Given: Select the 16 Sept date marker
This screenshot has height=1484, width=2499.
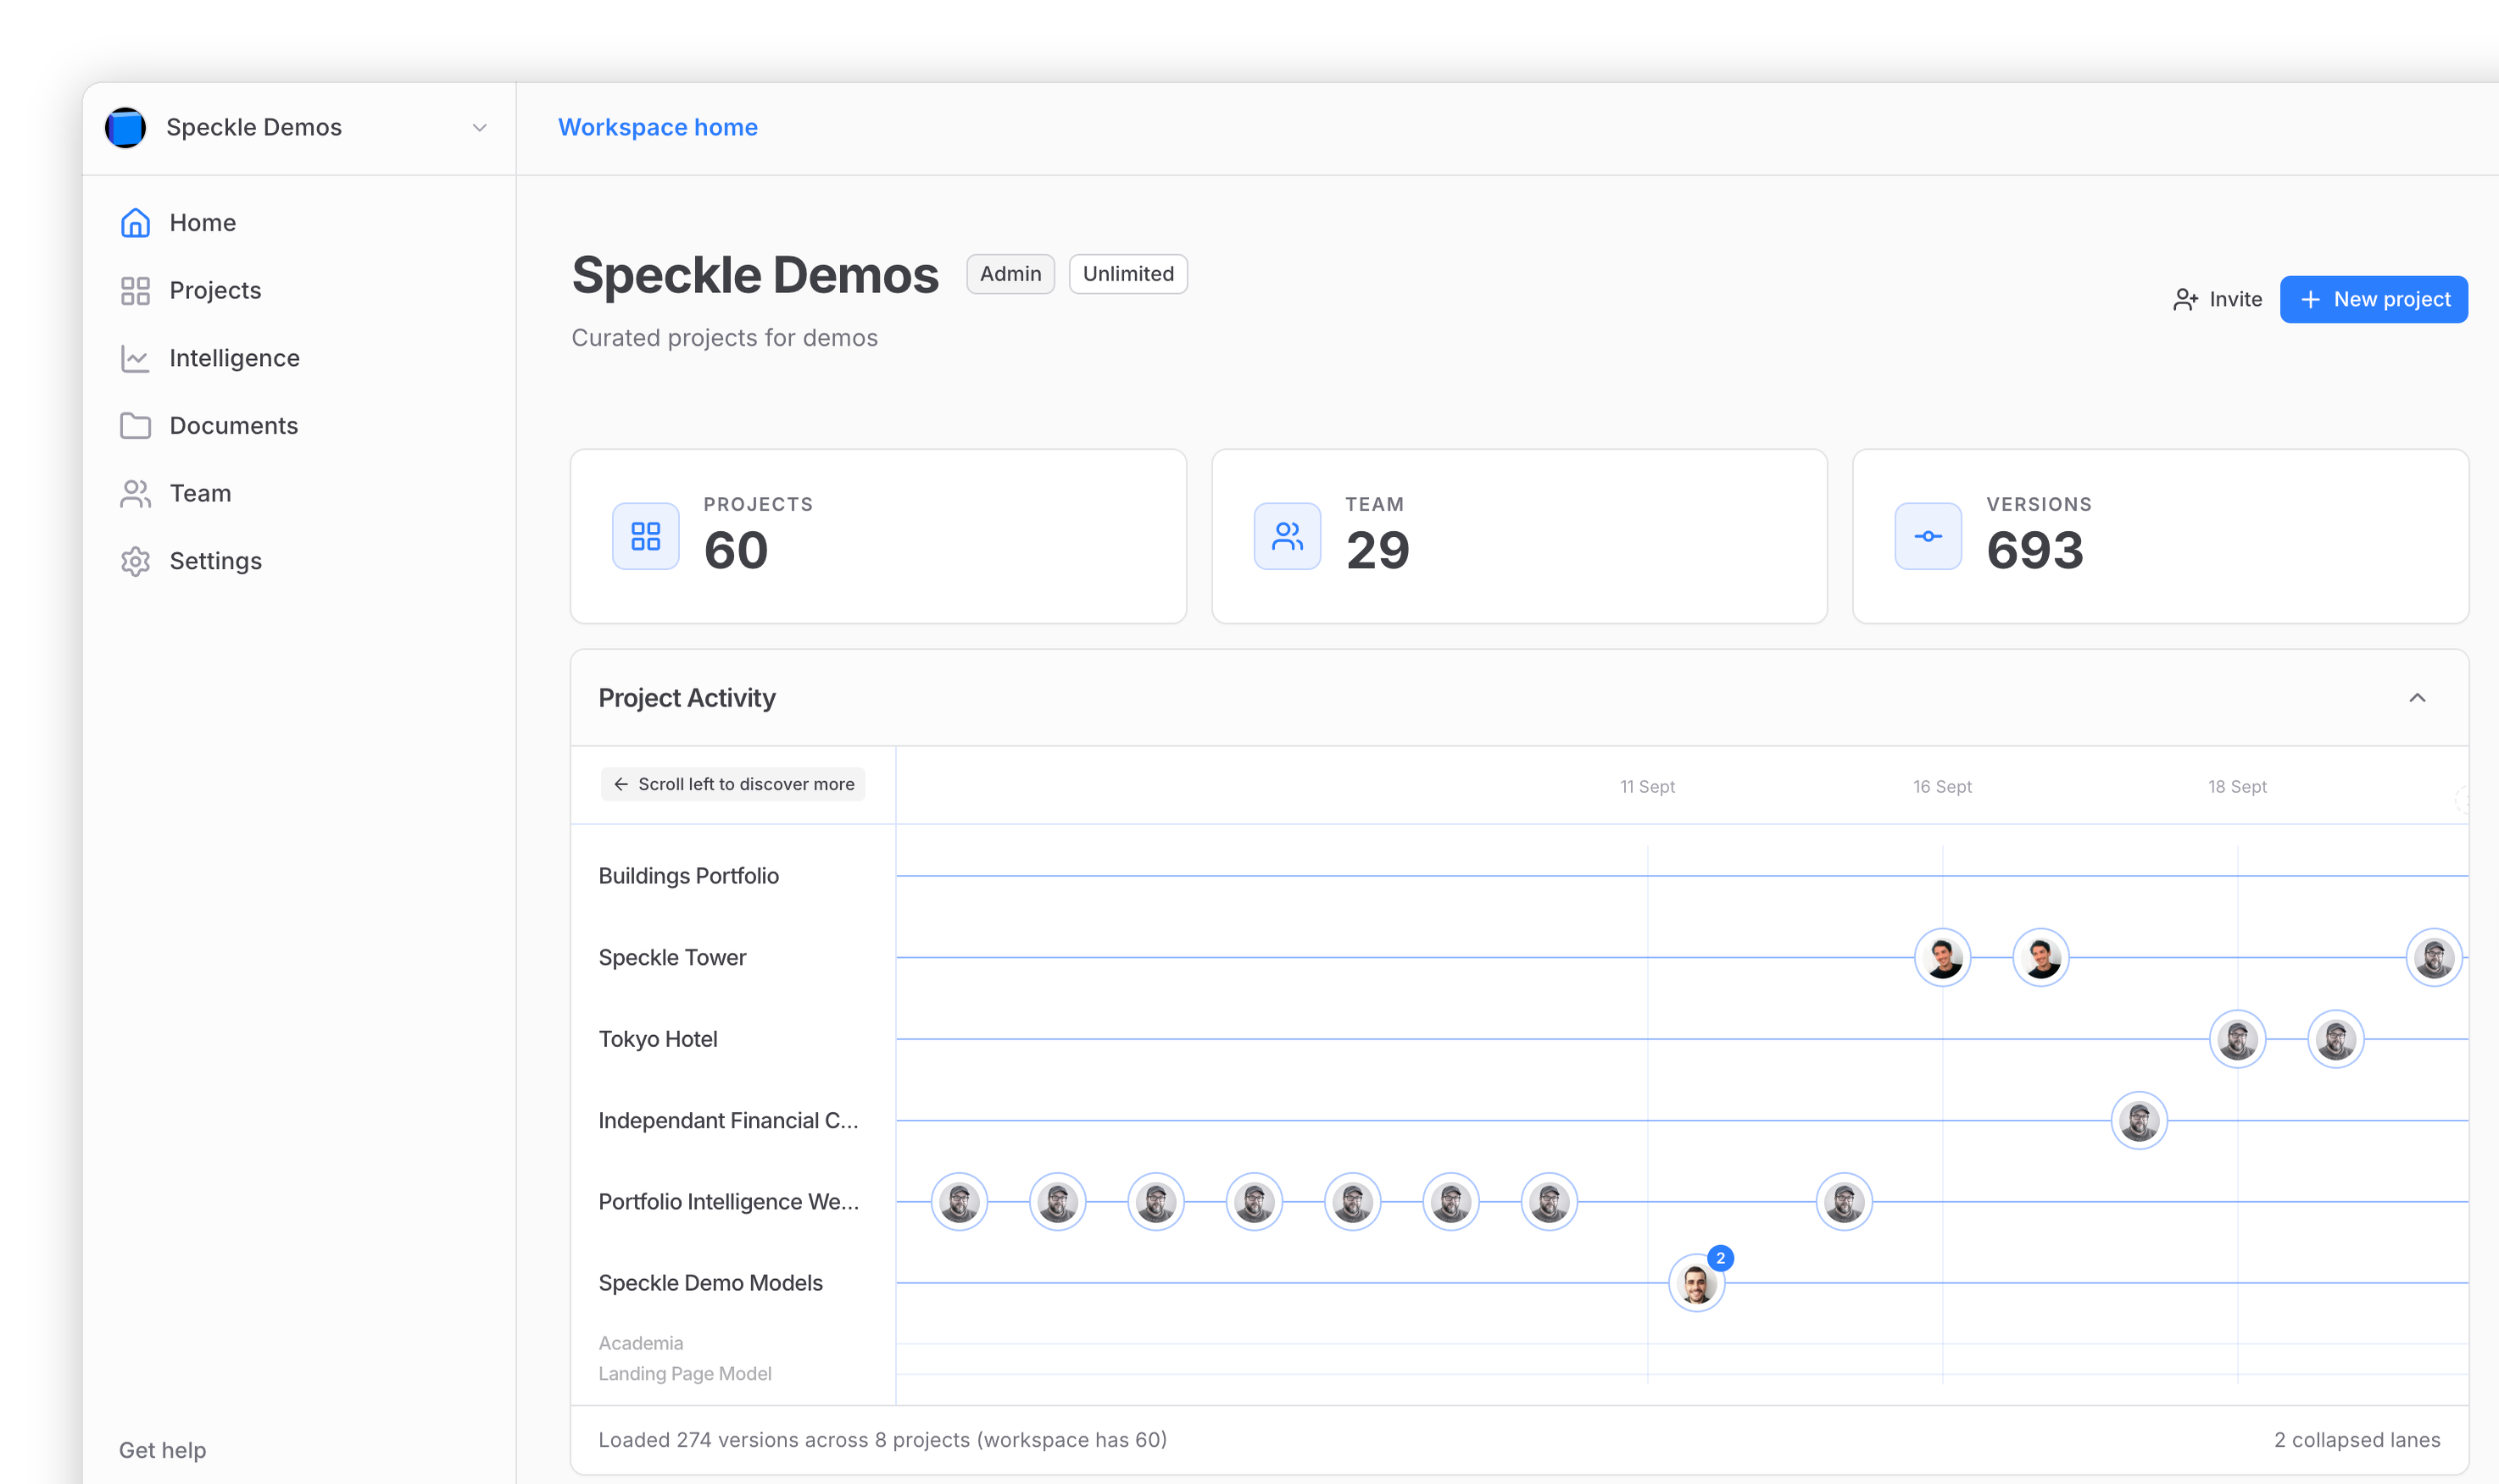Looking at the screenshot, I should [1941, 787].
